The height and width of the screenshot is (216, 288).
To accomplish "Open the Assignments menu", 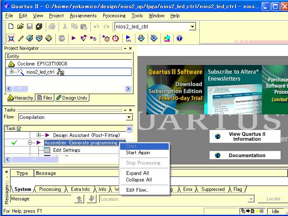I will pyautogui.click(x=83, y=16).
